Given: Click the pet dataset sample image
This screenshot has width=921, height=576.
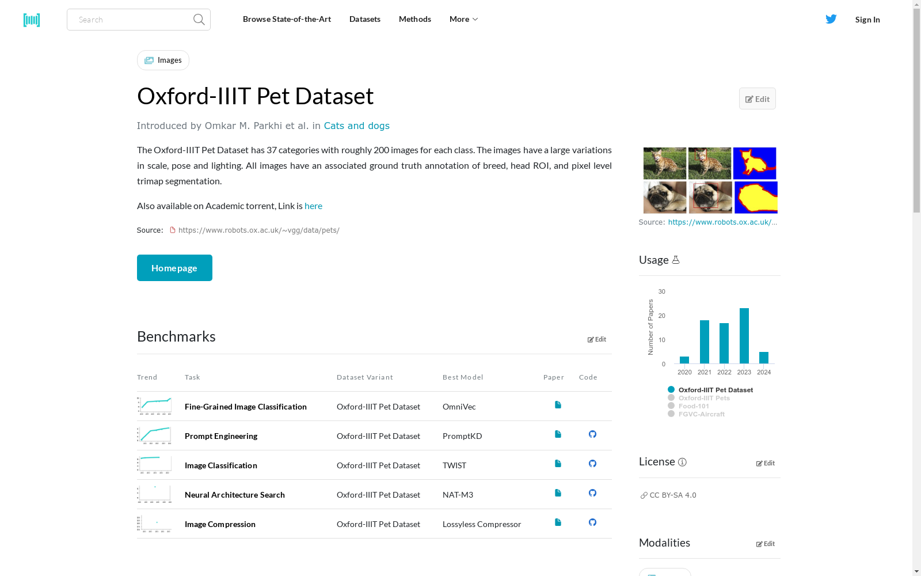Looking at the screenshot, I should 710,180.
